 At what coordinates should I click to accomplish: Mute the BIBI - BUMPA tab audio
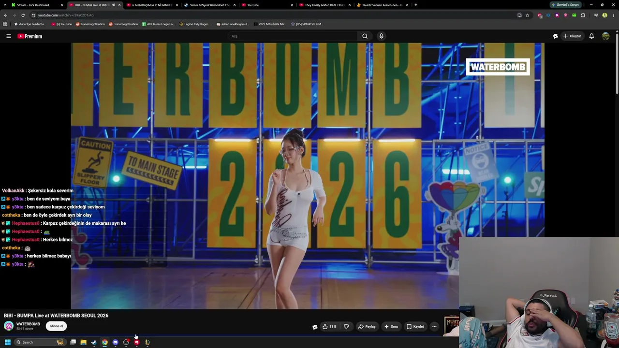point(114,5)
